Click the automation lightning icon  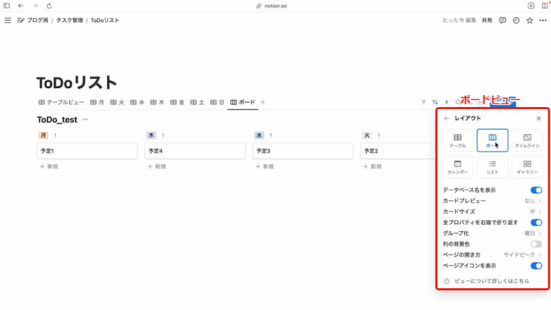447,102
